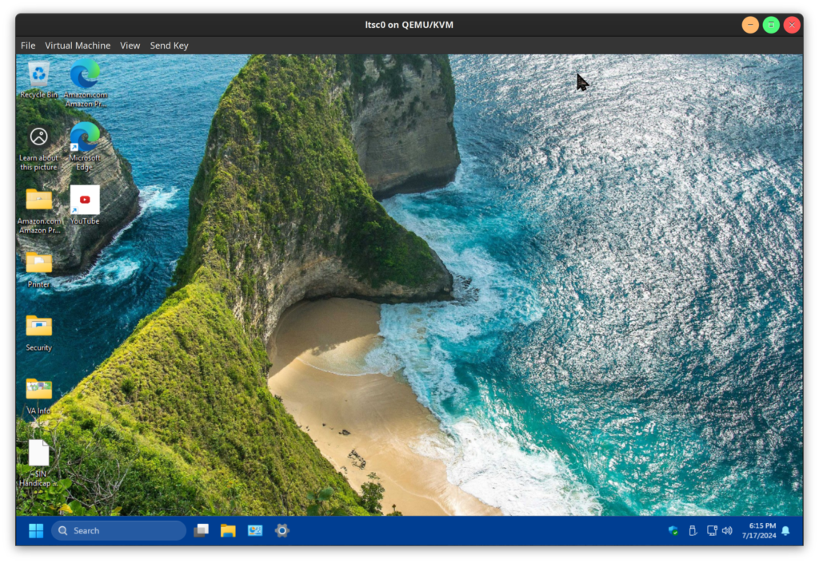Viewport: 819px width, 563px height.
Task: Open the clock showing 6:15 PM
Action: click(x=759, y=530)
